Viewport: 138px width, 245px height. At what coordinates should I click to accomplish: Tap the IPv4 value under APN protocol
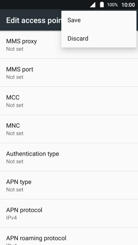11,218
